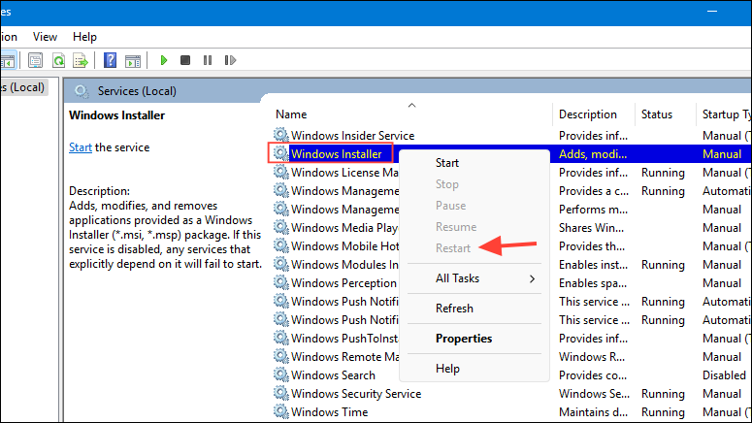The height and width of the screenshot is (423, 752).
Task: Click the Services (Local) header magnifier-gear icon
Action: coord(82,91)
